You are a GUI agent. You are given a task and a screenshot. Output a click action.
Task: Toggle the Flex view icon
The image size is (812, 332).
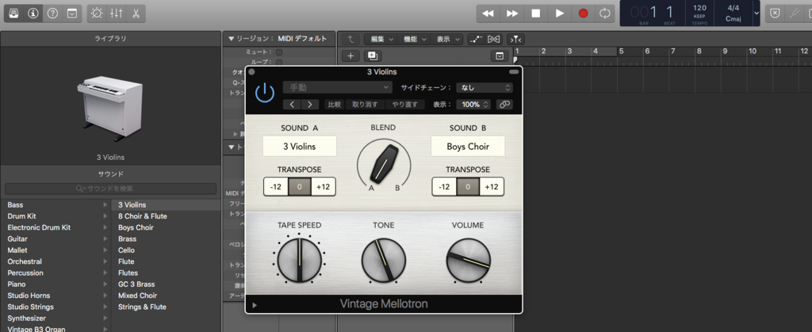point(493,39)
